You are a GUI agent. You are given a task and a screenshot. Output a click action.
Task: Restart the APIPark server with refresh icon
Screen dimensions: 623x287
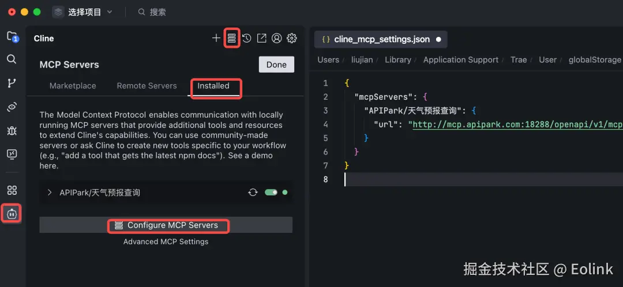click(253, 192)
